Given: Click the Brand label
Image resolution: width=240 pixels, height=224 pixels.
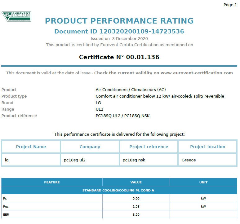Looking at the screenshot, I should coord(7,103).
